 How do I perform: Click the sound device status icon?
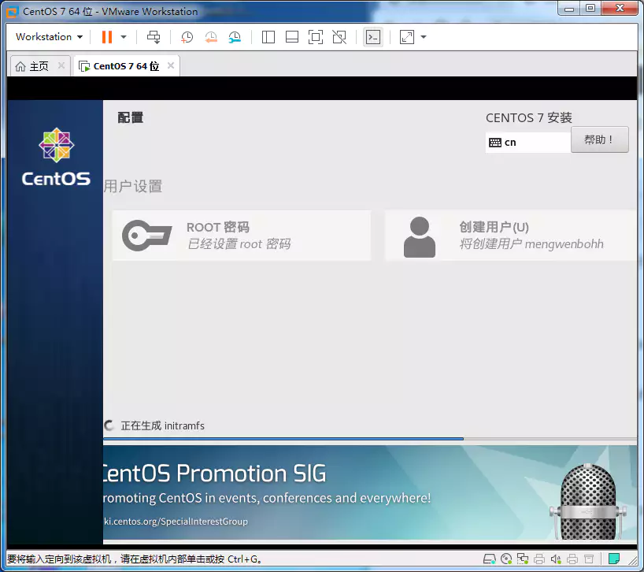pos(555,559)
